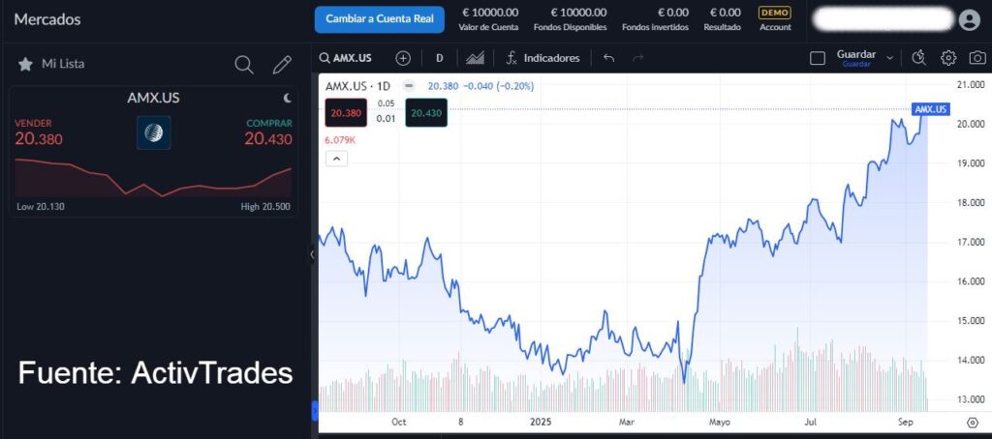992x439 pixels.
Task: Select the Mercados section heading
Action: point(47,19)
